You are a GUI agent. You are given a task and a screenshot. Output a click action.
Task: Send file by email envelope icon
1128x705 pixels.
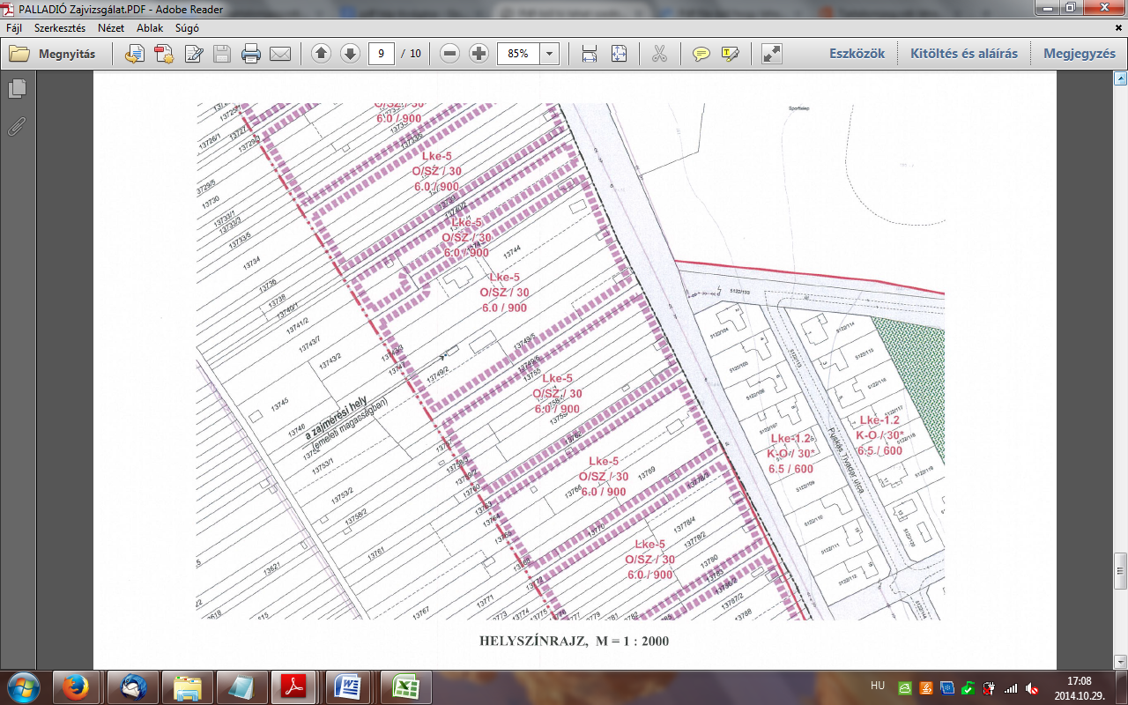(280, 54)
